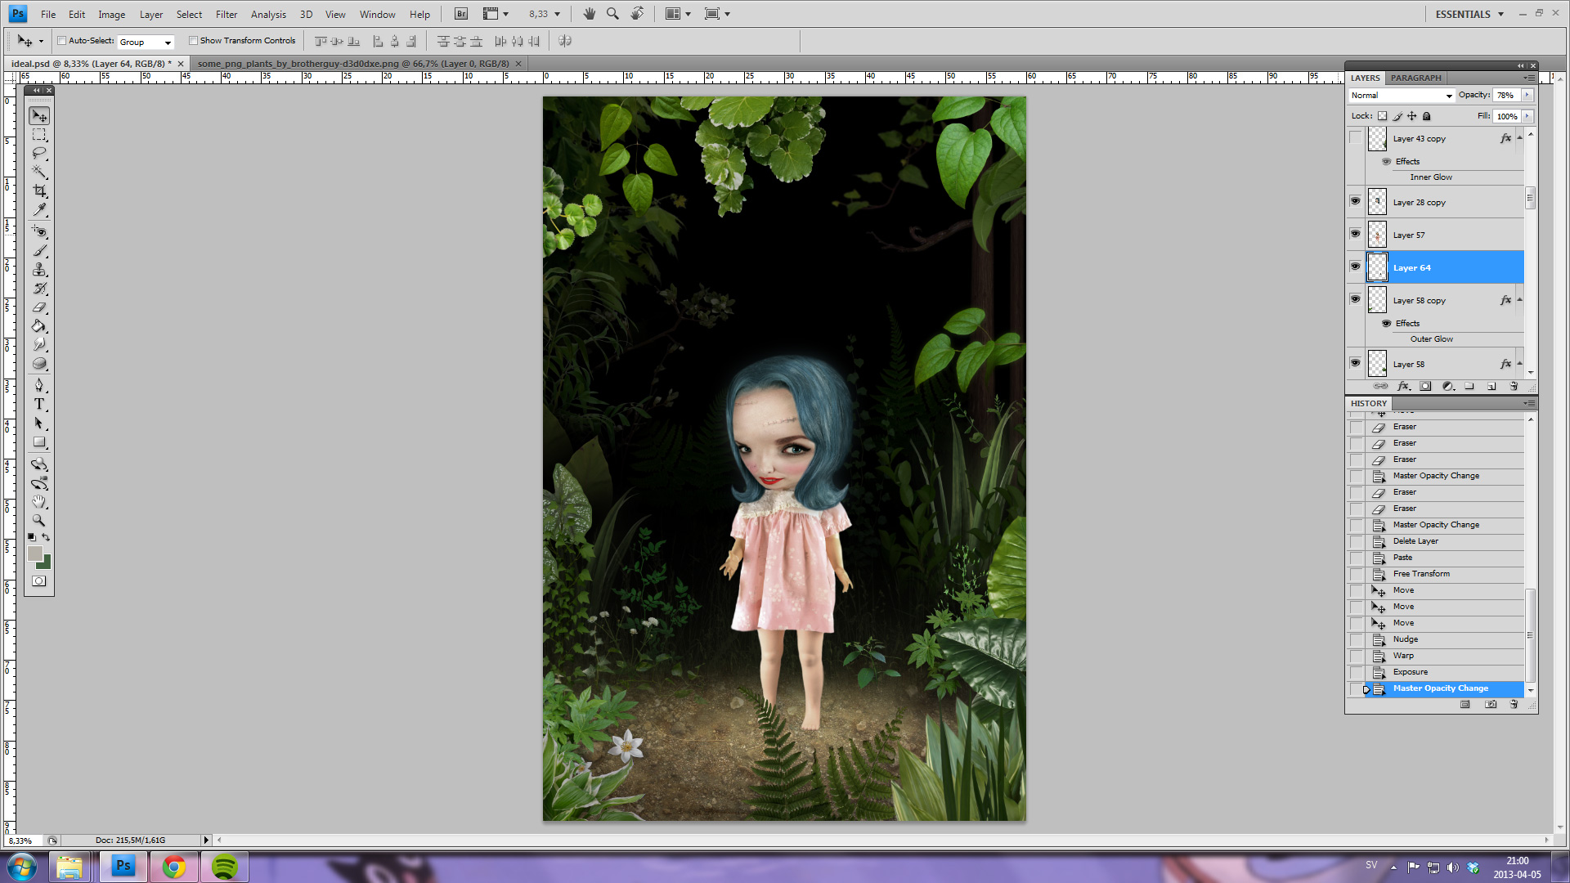Open the blend mode Normal dropdown
This screenshot has height=883, width=1570.
tap(1402, 96)
